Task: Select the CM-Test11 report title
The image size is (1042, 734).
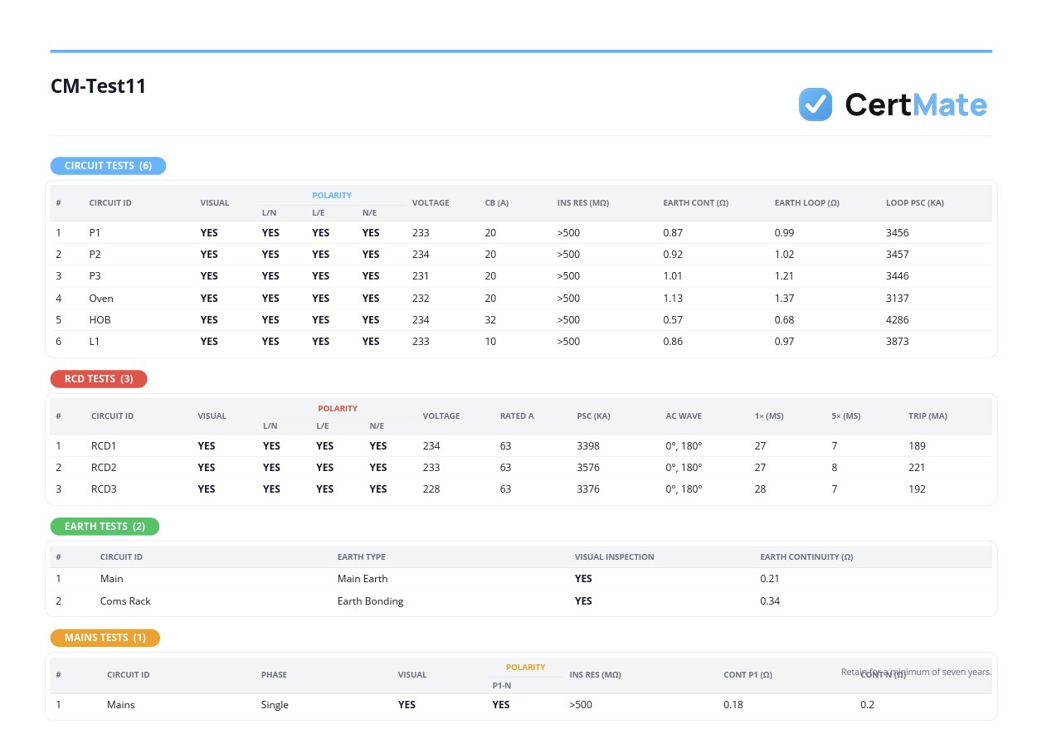Action: 99,86
